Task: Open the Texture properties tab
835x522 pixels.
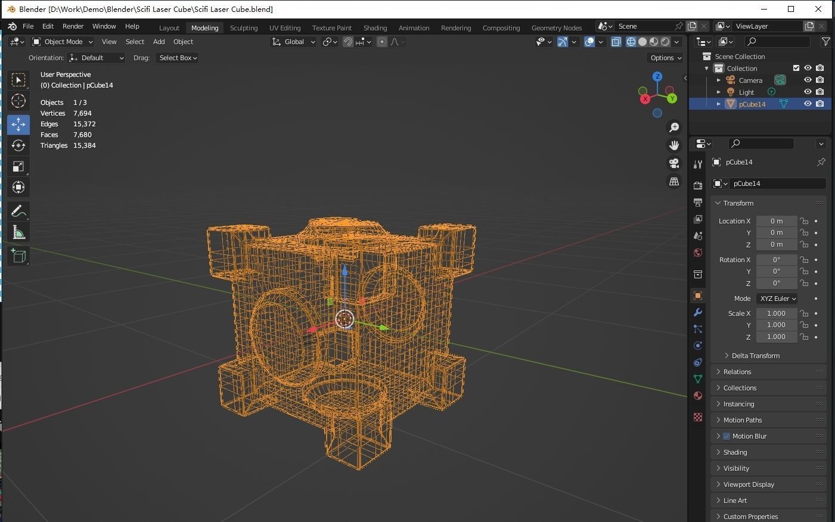Action: pyautogui.click(x=698, y=417)
